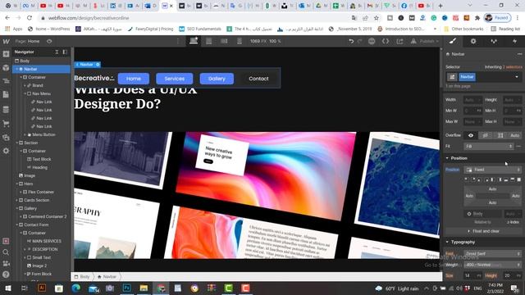The image size is (525, 295).
Task: Set Overflow to Auto
Action: pos(514,135)
